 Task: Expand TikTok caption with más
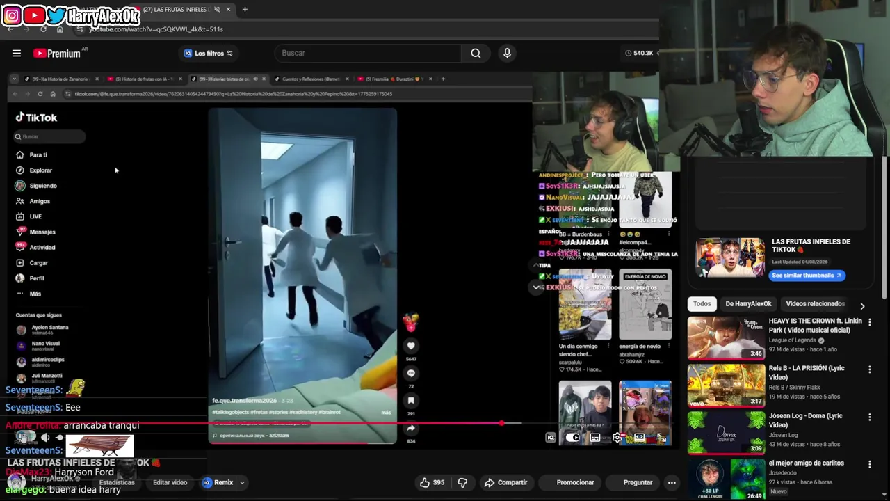pyautogui.click(x=386, y=413)
